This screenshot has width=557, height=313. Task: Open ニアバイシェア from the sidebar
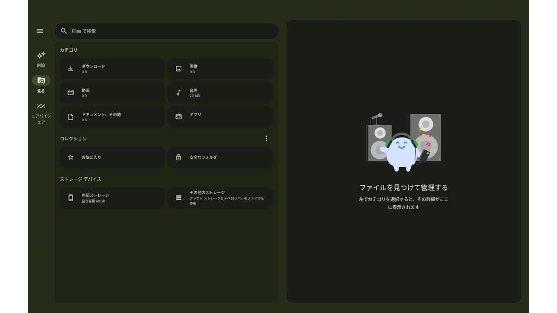click(x=40, y=109)
